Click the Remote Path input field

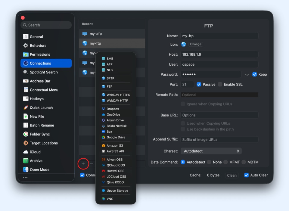point(219,95)
